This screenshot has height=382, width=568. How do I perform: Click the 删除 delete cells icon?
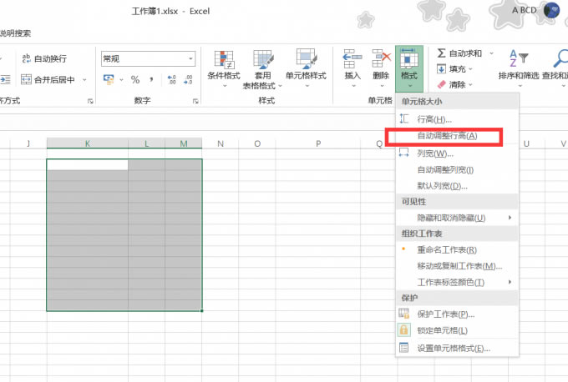pyautogui.click(x=381, y=59)
